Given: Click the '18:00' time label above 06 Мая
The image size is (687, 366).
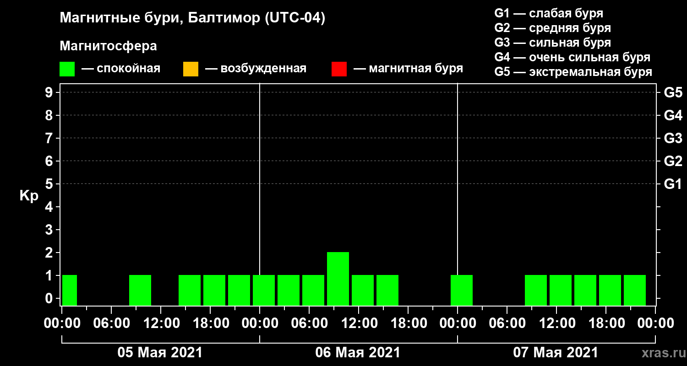Looking at the screenshot, I should coord(408,323).
